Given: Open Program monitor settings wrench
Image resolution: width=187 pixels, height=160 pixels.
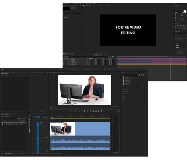Looking at the screenshot, I should click(x=111, y=106).
